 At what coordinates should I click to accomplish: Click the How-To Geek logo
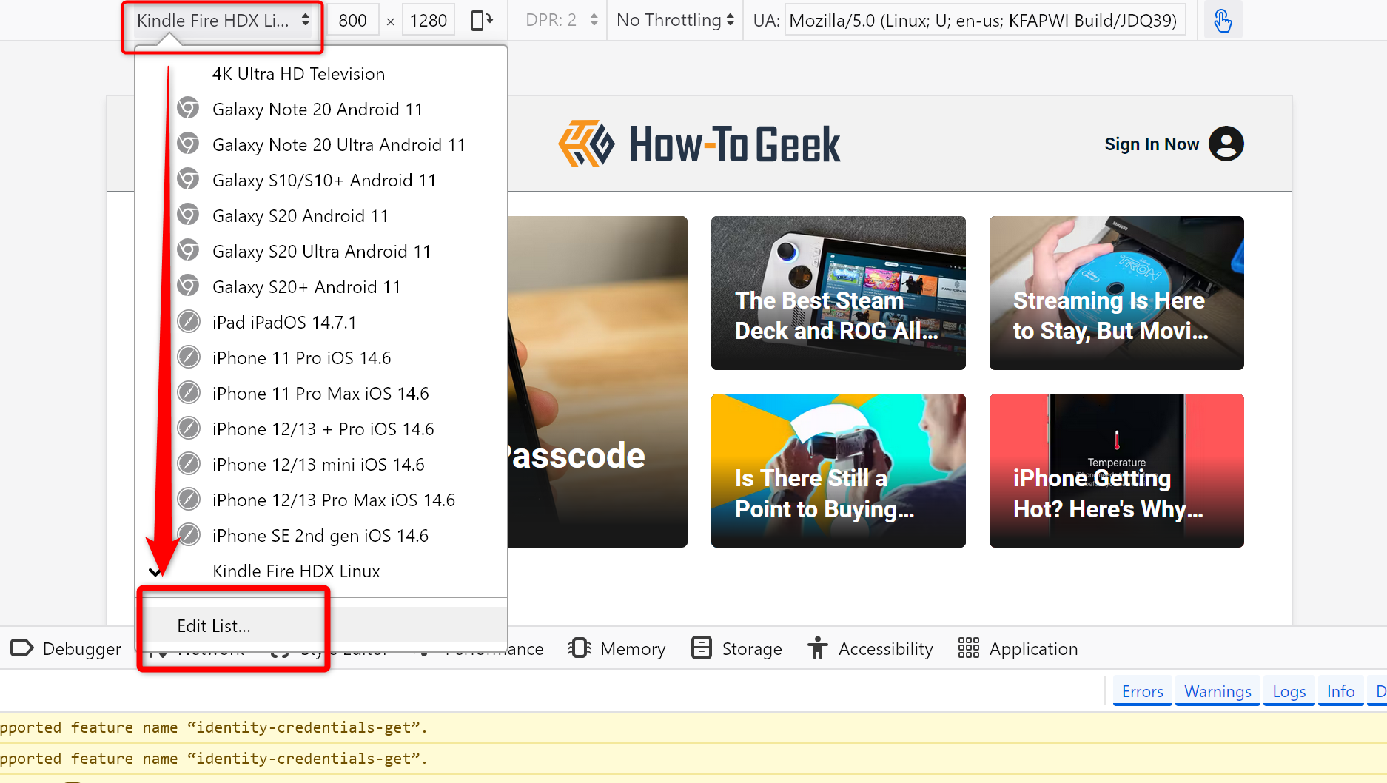[699, 144]
